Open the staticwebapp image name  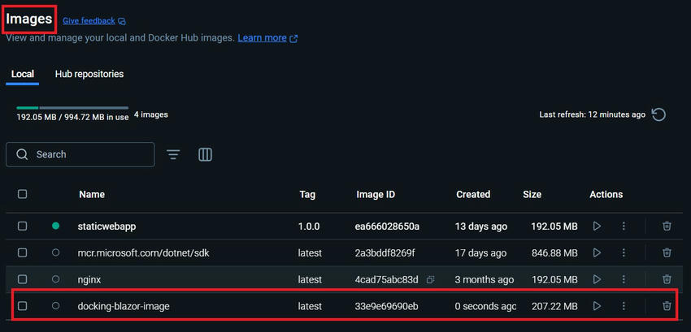click(106, 226)
